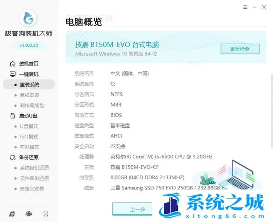The height and width of the screenshot is (222, 273).
Task: Click the system drive value C:
Action: pos(113,84)
